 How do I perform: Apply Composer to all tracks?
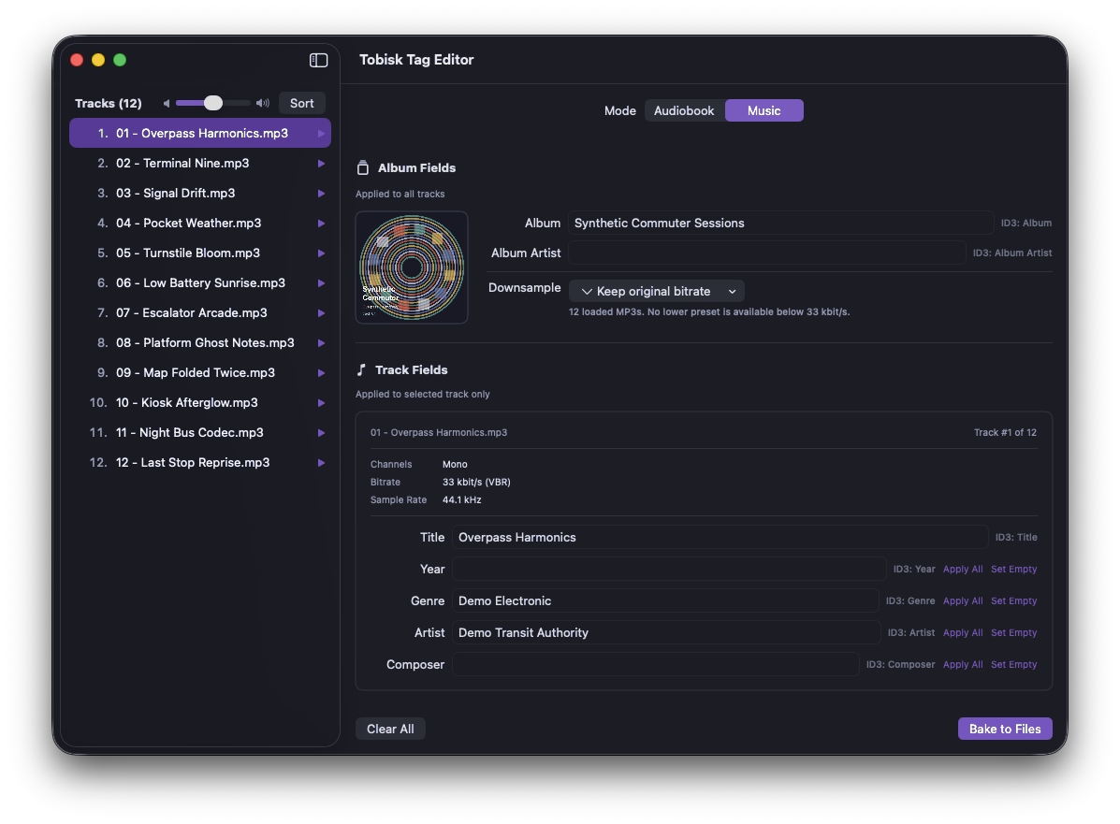tap(962, 665)
